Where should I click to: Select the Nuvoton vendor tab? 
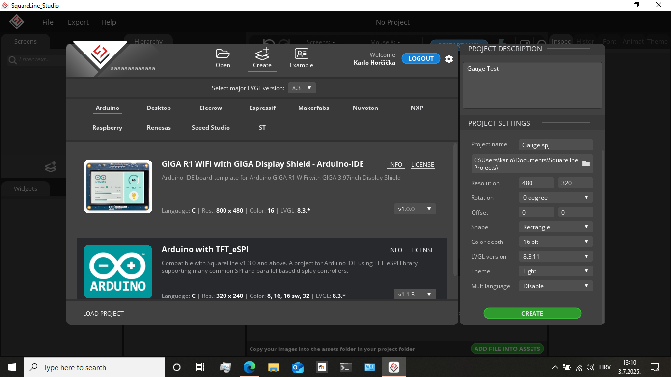(365, 108)
